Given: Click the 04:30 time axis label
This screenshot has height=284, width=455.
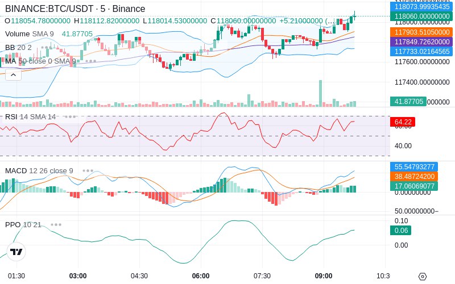Looking at the screenshot, I should (139, 276).
